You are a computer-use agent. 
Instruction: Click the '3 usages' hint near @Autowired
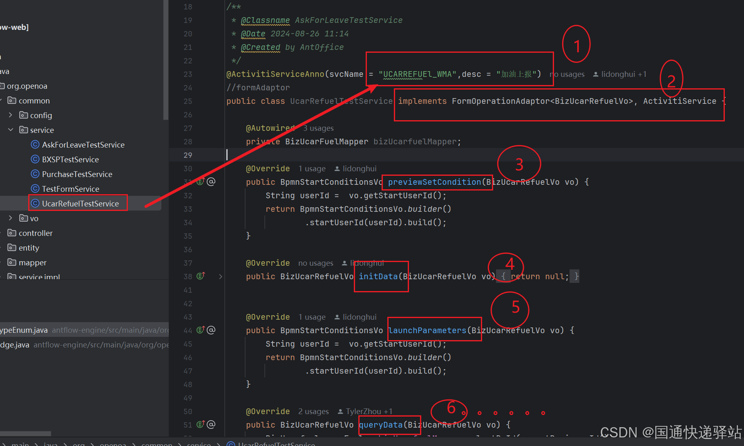tap(318, 128)
